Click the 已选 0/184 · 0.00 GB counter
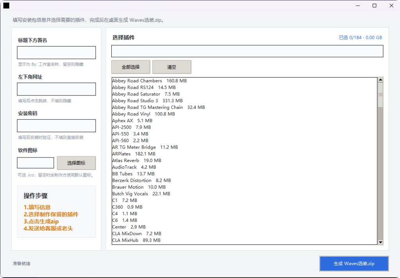The image size is (400, 278). pyautogui.click(x=361, y=37)
